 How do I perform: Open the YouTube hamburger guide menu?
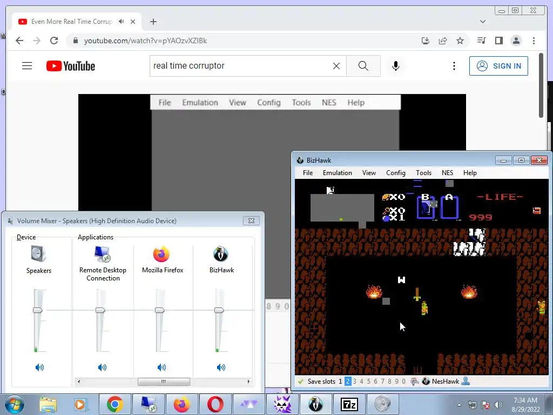27,66
